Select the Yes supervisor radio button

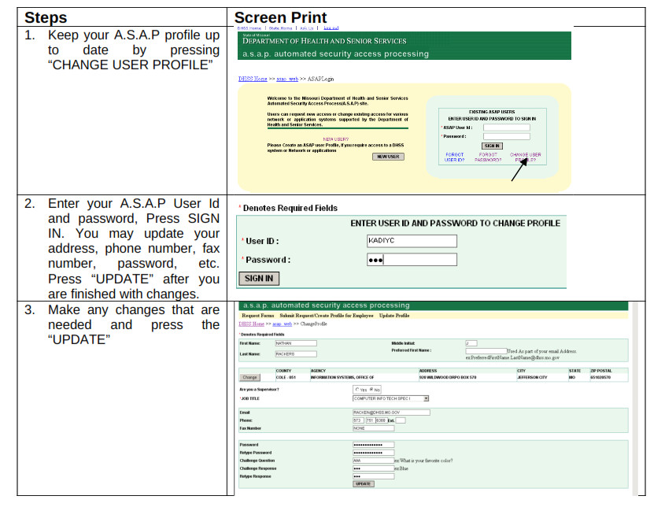point(357,390)
